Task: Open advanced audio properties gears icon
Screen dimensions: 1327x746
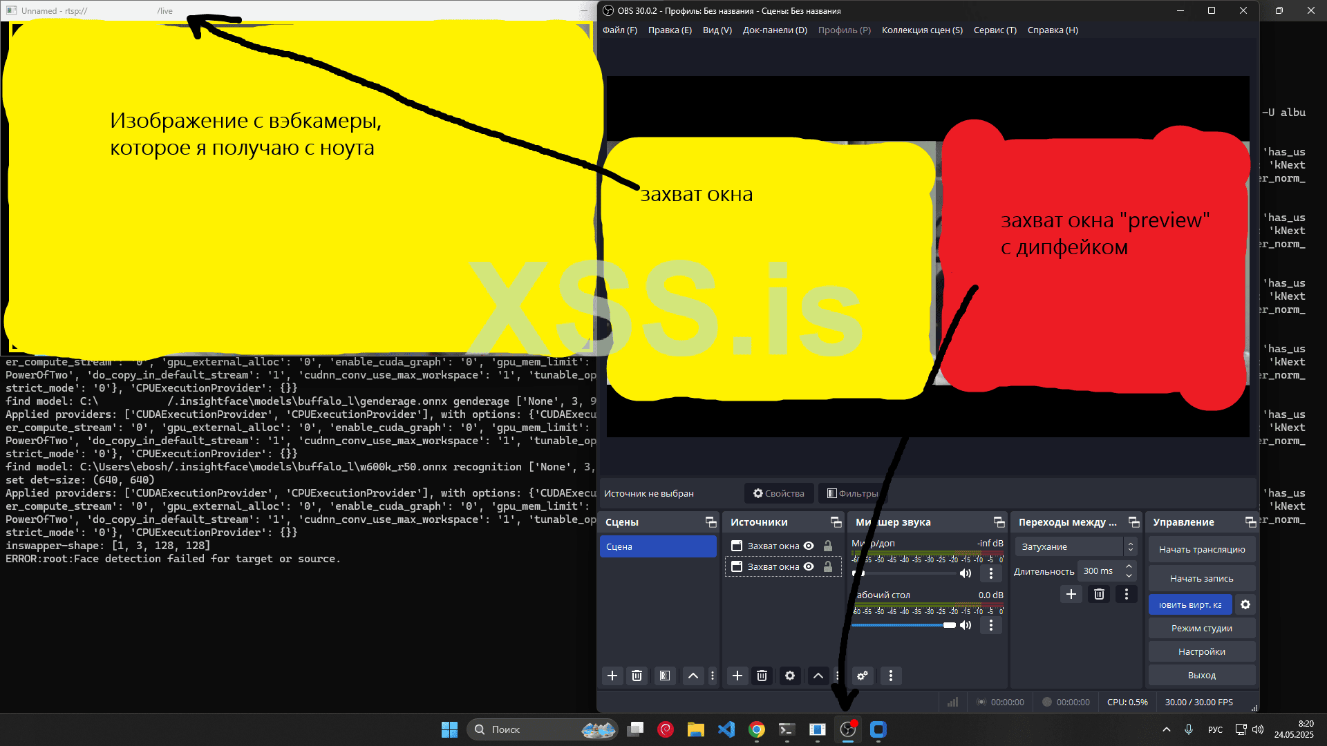Action: click(863, 676)
